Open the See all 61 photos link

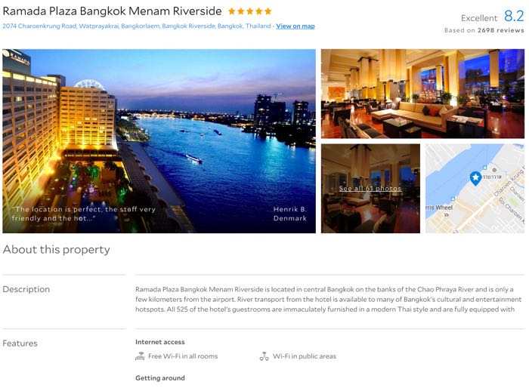[x=370, y=188]
